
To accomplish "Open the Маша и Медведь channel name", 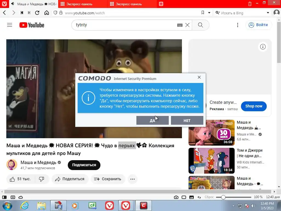I will 38,162.
